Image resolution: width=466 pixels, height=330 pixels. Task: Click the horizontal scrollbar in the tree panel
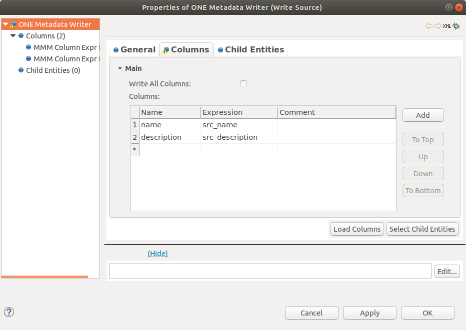(x=44, y=277)
